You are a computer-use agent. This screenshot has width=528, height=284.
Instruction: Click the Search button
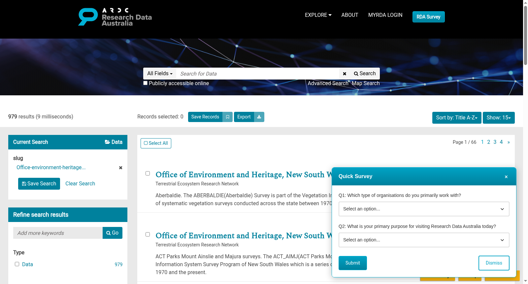pyautogui.click(x=365, y=74)
